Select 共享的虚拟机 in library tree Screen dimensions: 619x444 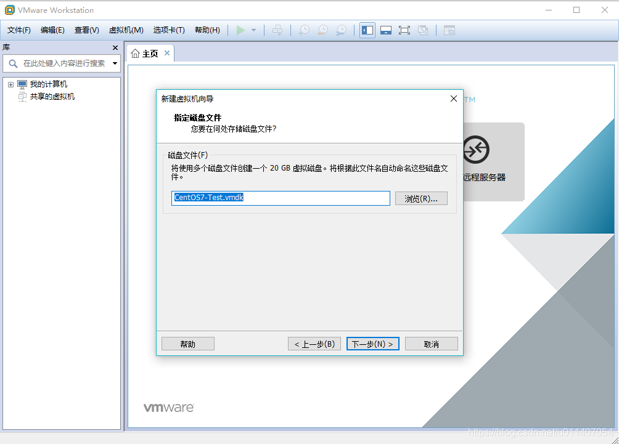(x=52, y=97)
